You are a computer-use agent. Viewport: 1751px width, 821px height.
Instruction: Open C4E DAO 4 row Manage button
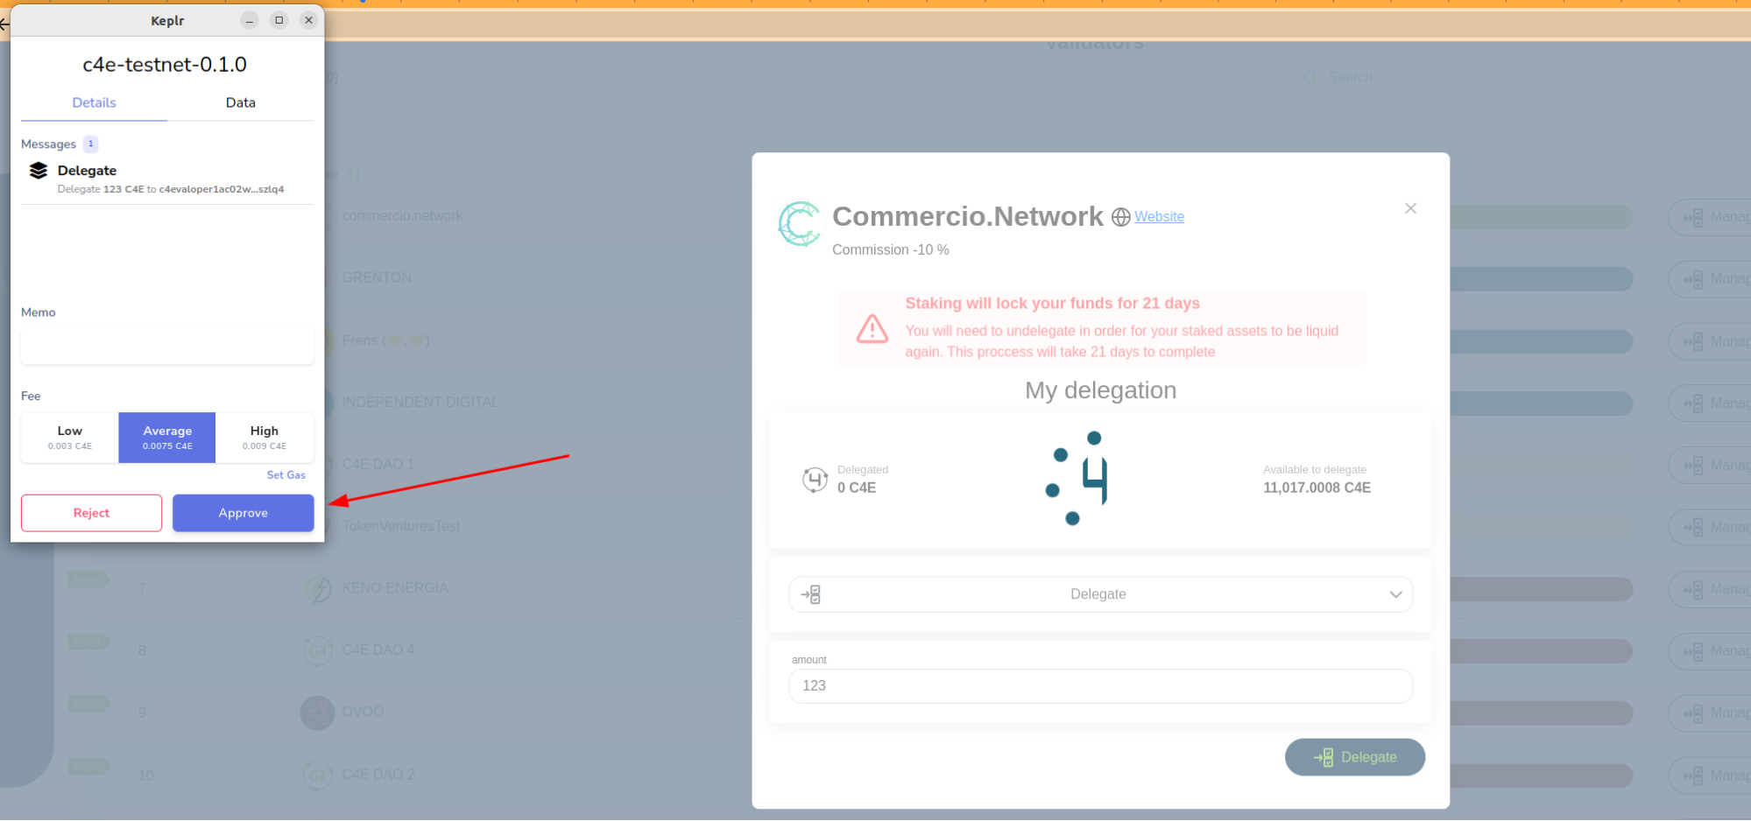(x=1710, y=651)
